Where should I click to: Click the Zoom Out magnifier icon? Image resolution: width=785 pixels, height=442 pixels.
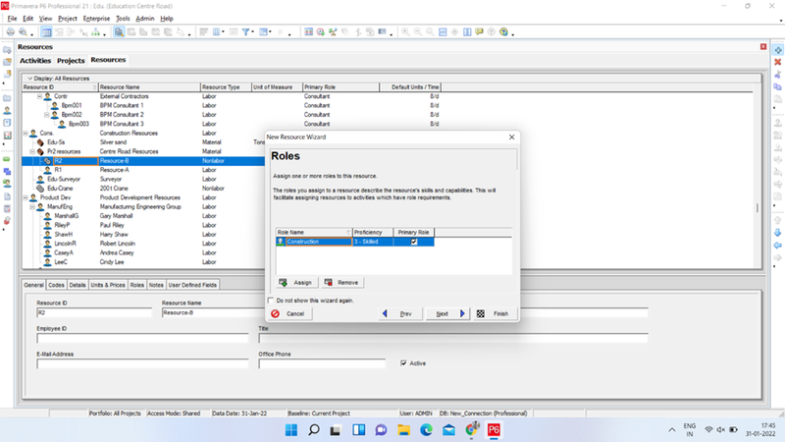pos(418,32)
